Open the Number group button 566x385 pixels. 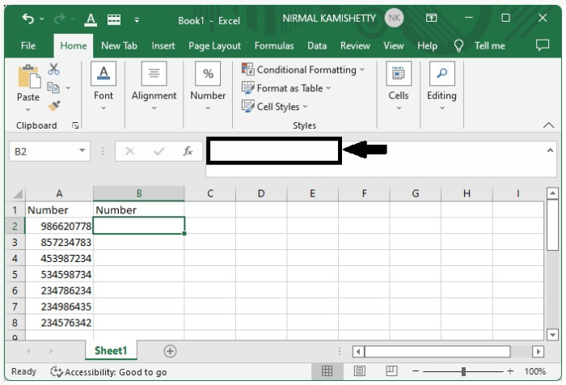pos(208,87)
